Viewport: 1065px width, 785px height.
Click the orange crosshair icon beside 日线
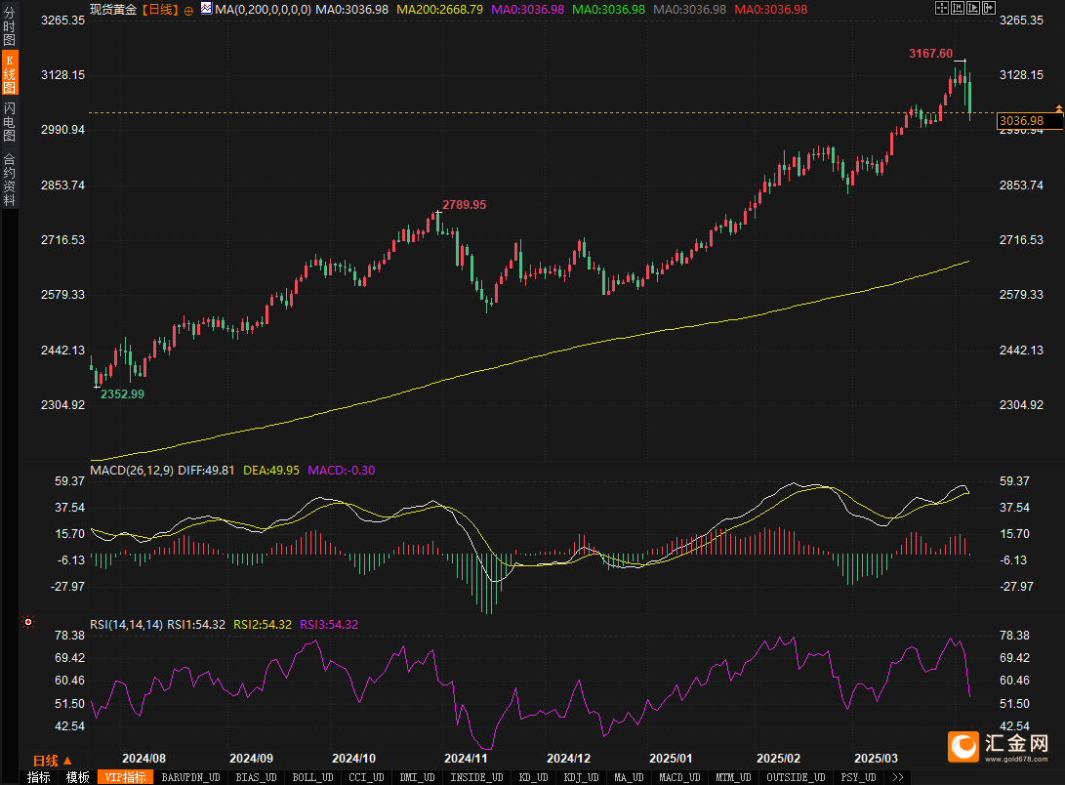coord(188,9)
